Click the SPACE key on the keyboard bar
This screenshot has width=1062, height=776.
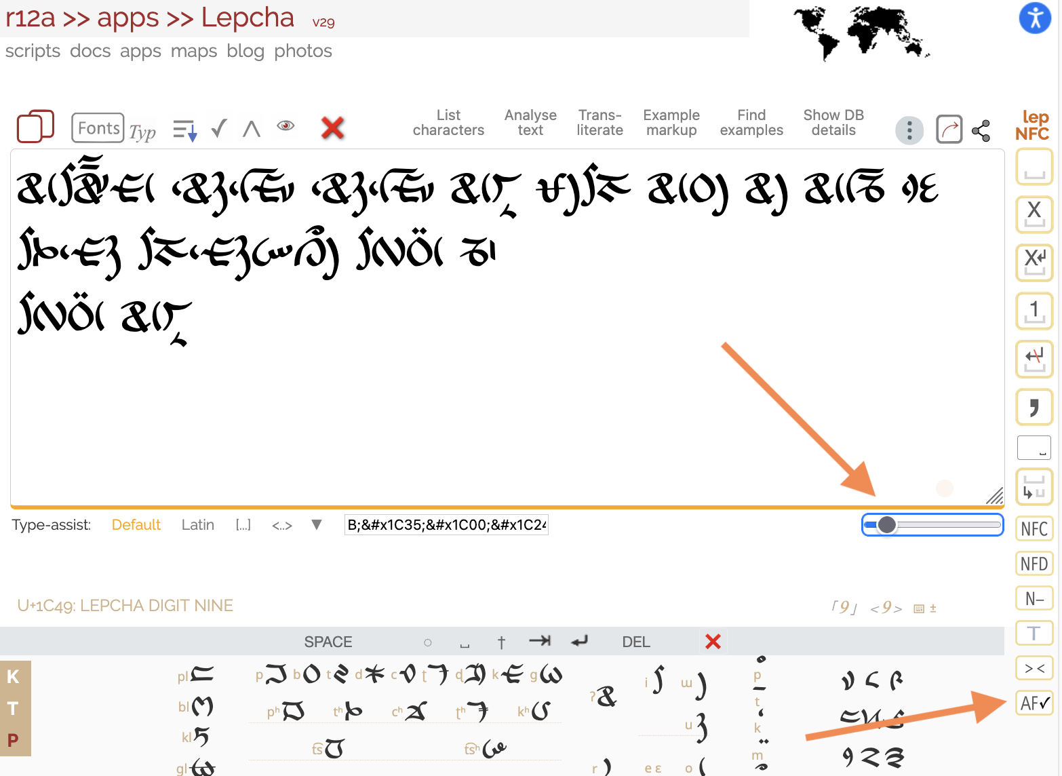[x=328, y=642]
